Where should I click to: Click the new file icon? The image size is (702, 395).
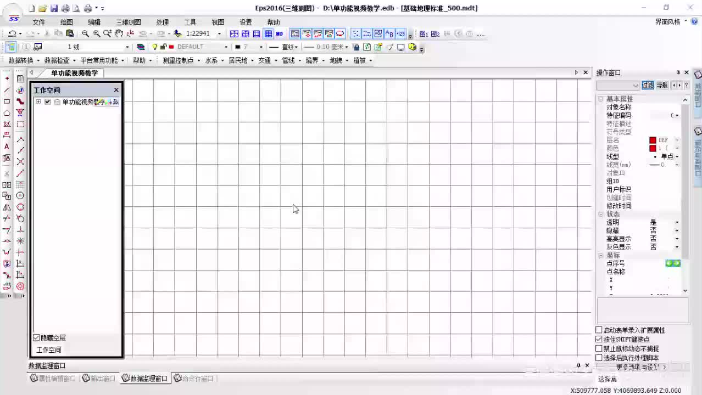point(31,8)
